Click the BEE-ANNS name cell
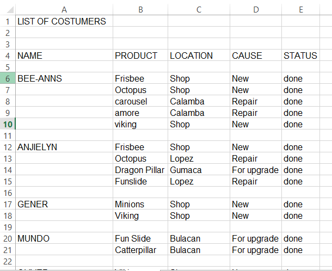Viewport: 332px width, 271px height. (40, 78)
